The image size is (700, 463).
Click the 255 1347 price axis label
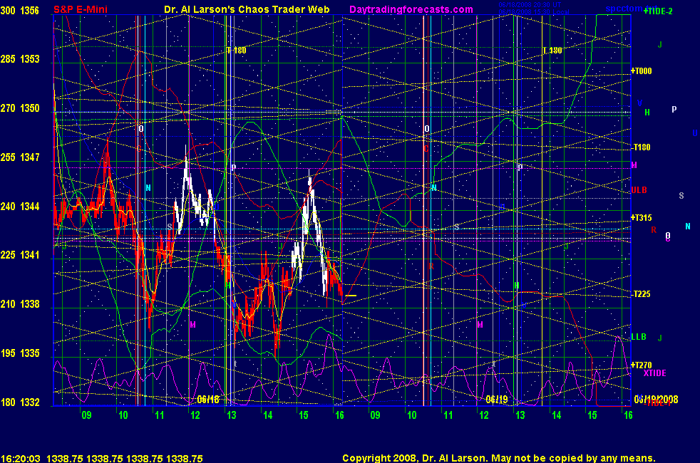point(20,157)
